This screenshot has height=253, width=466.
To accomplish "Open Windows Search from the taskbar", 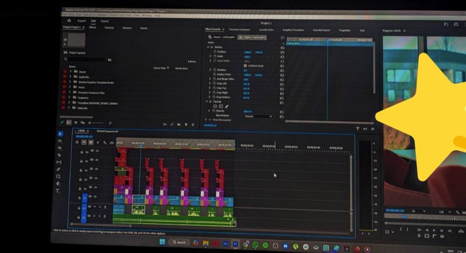I will 179,242.
